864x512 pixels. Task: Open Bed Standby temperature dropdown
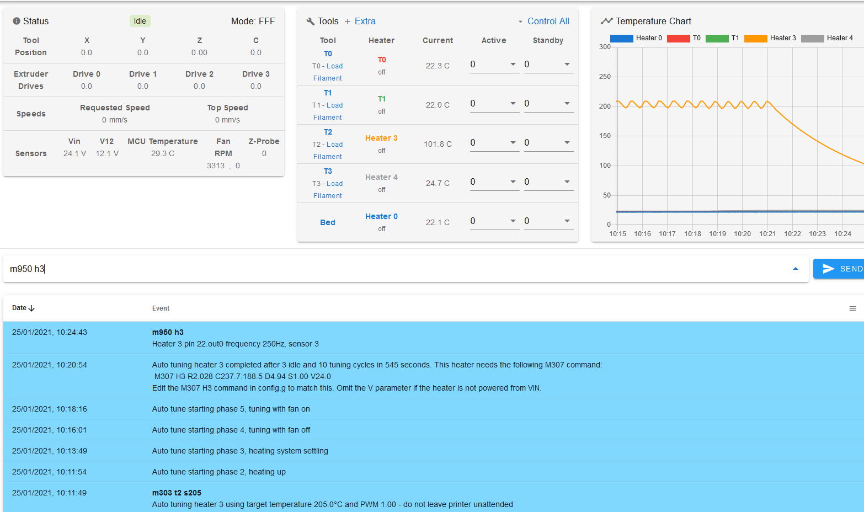(567, 221)
